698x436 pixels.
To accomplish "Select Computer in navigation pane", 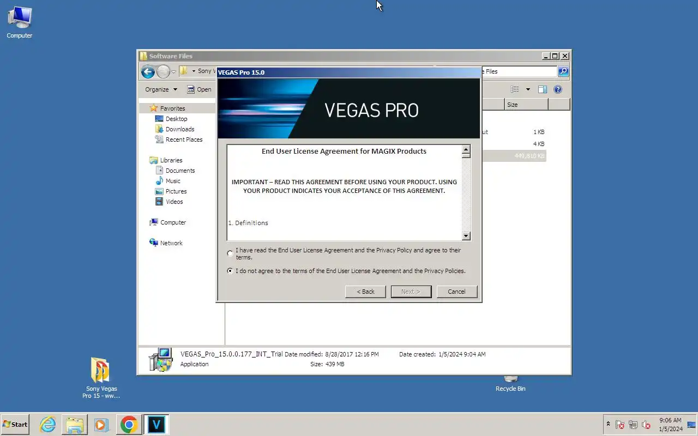I will 173,222.
